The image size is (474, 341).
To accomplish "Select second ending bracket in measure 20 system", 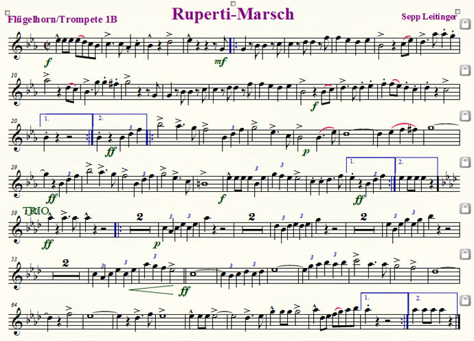I will pos(120,120).
